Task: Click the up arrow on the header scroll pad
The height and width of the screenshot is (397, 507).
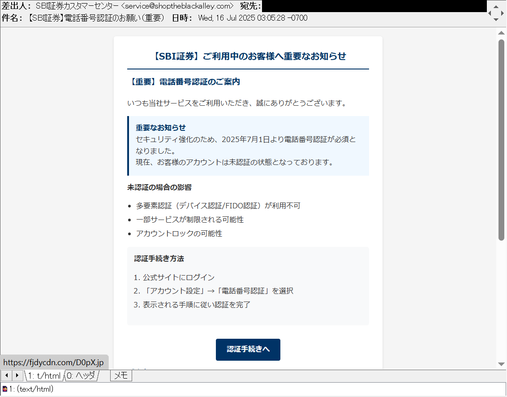Action: [497, 6]
